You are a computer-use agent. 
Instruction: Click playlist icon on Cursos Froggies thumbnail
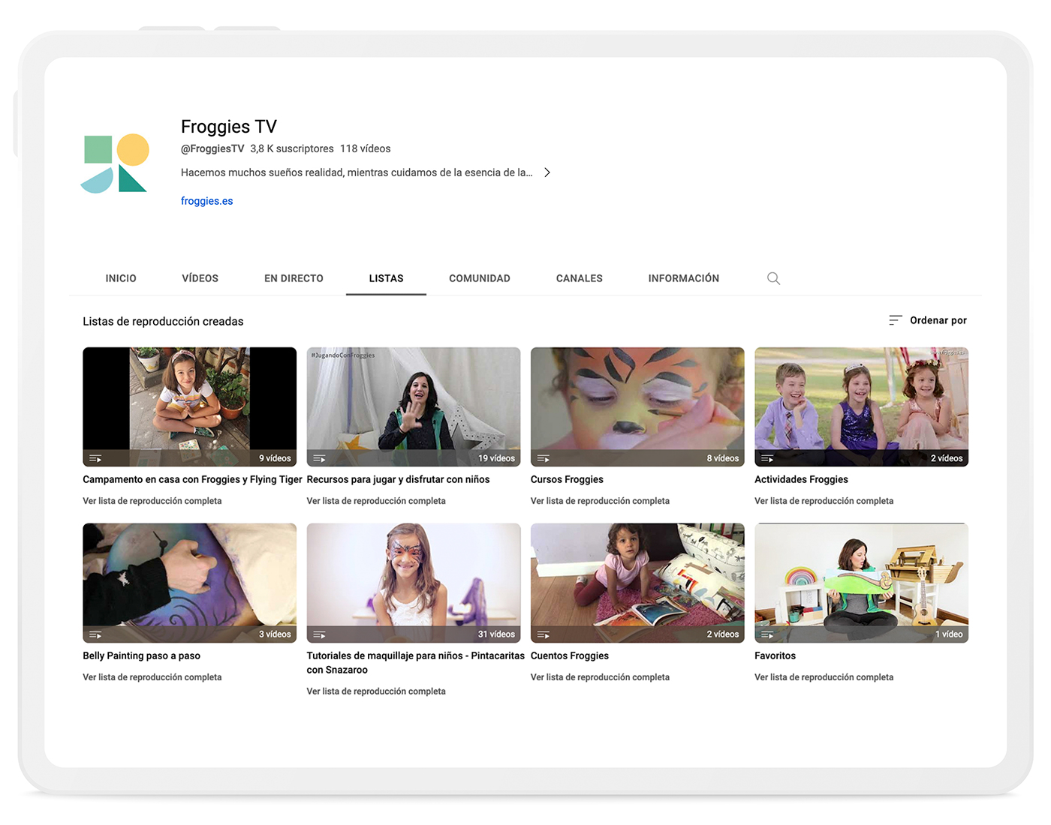coord(544,458)
